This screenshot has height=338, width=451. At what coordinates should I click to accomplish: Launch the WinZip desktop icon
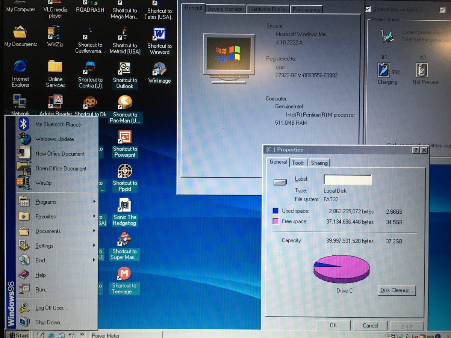click(55, 36)
